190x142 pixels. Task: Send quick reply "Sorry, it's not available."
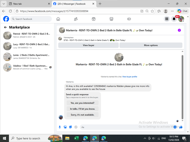coord(82,115)
